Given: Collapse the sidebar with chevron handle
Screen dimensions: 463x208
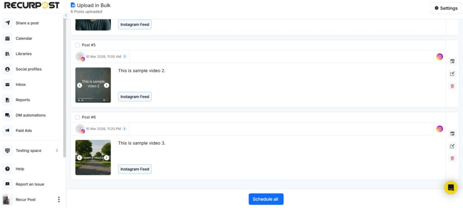Looking at the screenshot, I should point(66,15).
